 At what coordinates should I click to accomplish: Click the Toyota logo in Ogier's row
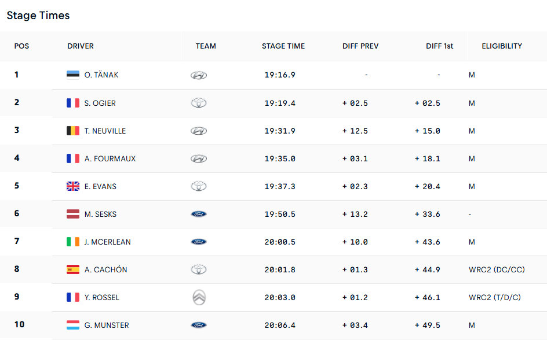coord(199,103)
